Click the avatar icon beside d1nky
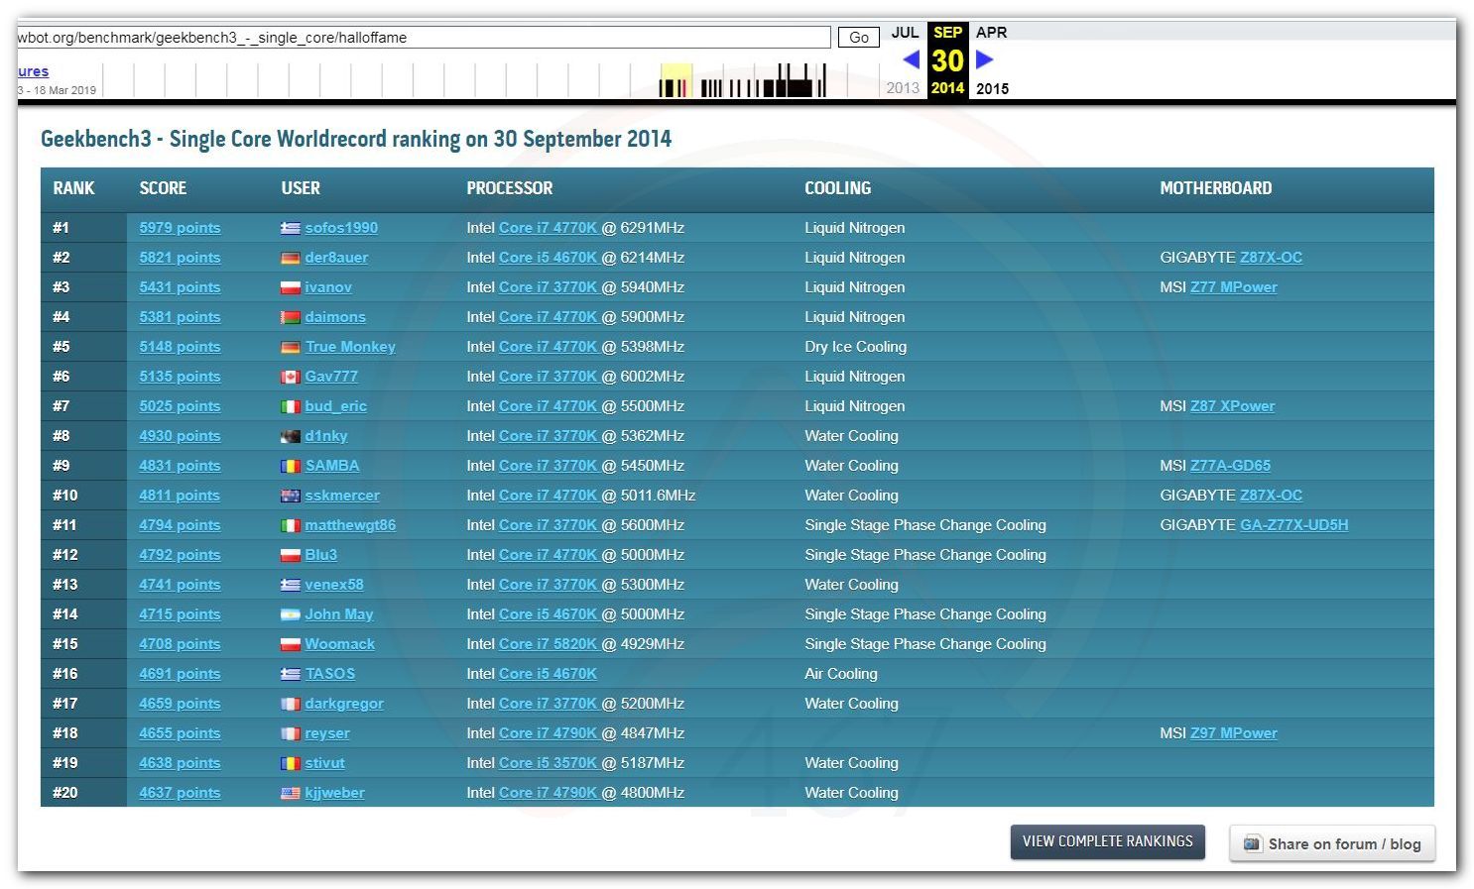Viewport: 1474px width, 889px height. tap(290, 436)
